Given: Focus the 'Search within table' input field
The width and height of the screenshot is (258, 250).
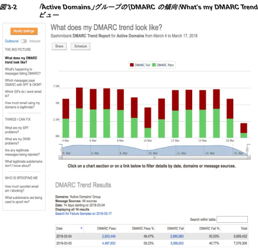Looking at the screenshot, I should click(x=232, y=219).
